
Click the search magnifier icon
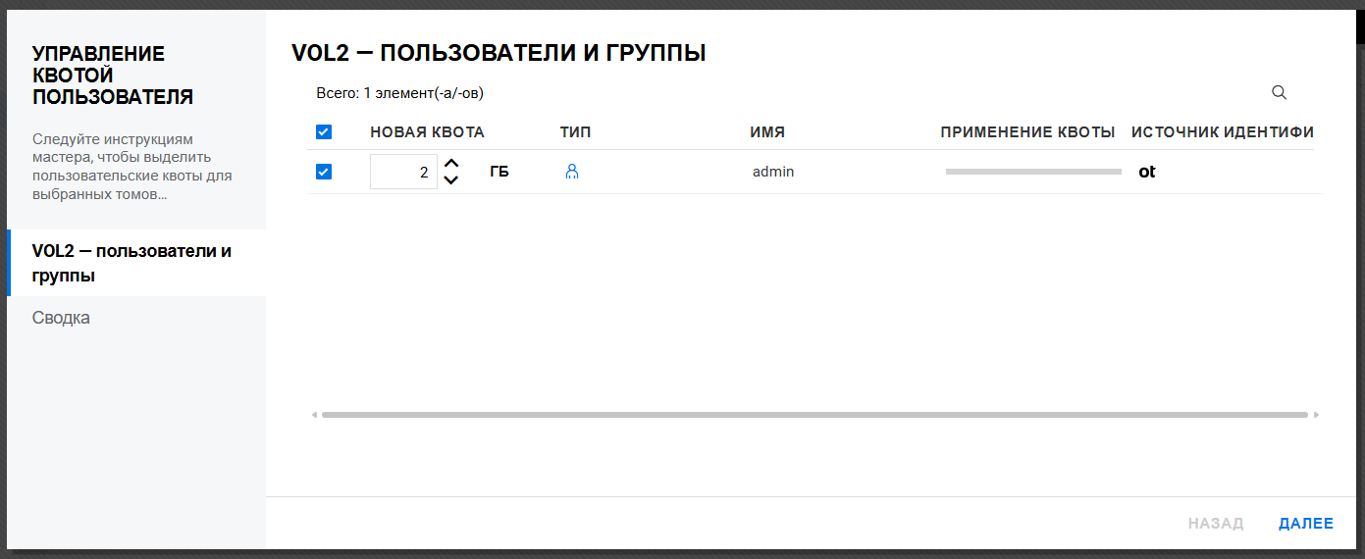point(1279,92)
